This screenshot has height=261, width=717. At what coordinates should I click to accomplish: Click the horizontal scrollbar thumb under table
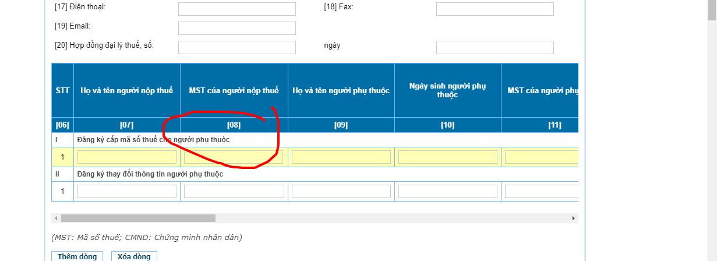pyautogui.click(x=138, y=218)
